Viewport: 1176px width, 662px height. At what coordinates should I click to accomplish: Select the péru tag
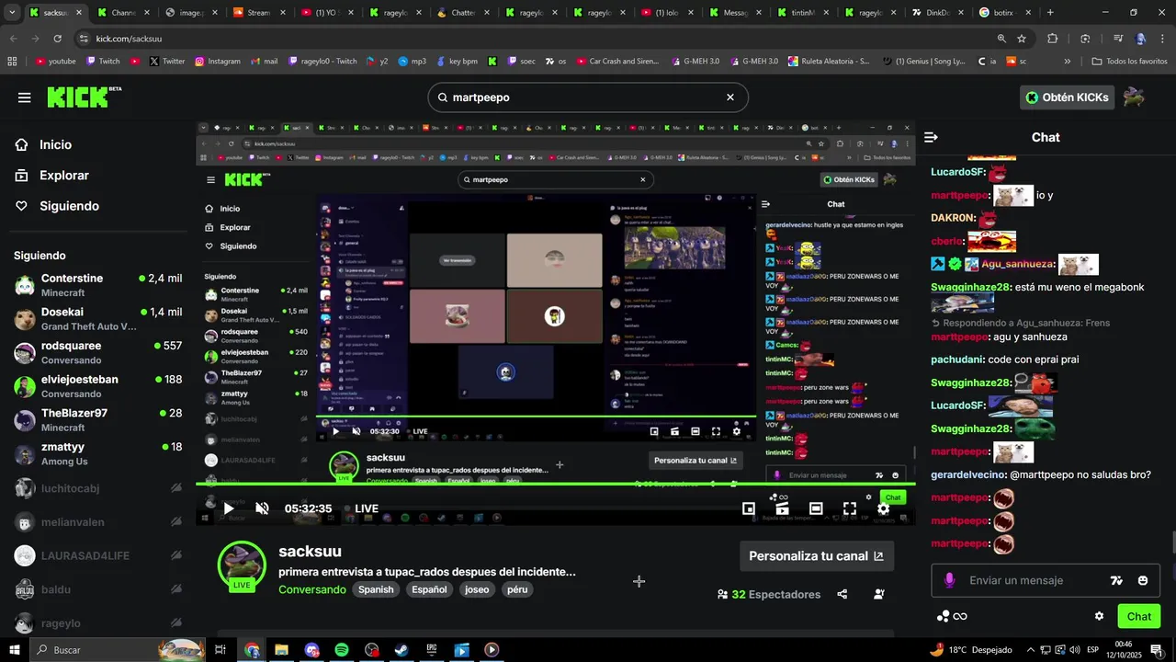[x=517, y=589]
